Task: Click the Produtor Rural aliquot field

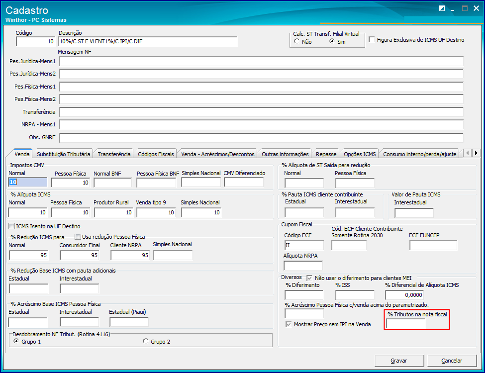Action: (x=113, y=212)
